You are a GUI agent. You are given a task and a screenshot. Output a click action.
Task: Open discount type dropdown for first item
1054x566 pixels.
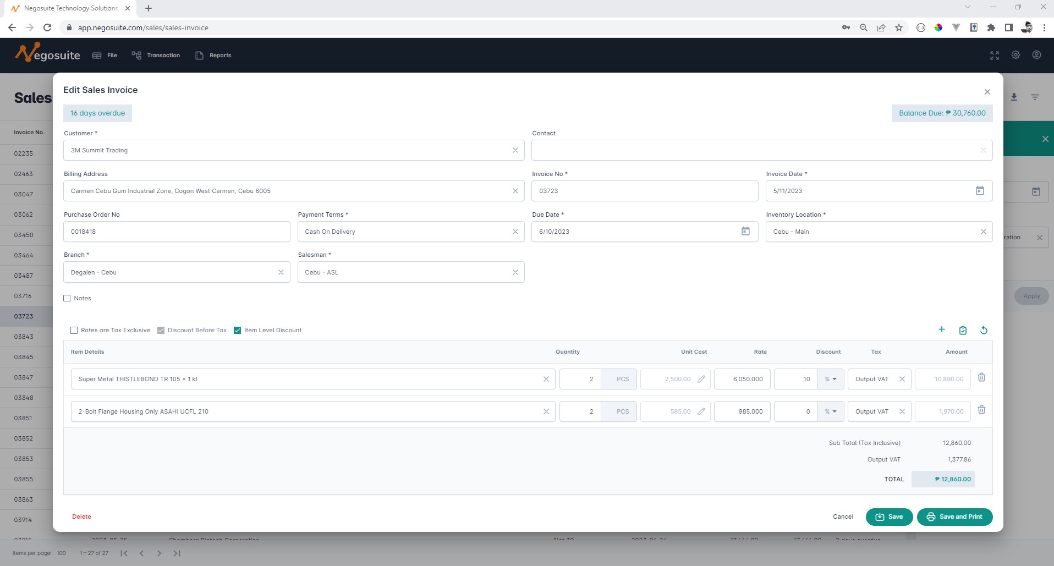click(830, 379)
